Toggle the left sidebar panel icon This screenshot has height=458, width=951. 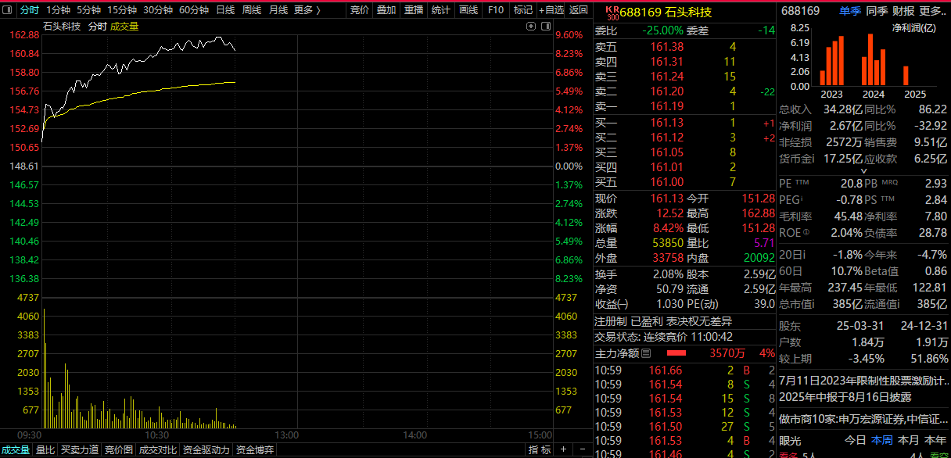click(8, 10)
